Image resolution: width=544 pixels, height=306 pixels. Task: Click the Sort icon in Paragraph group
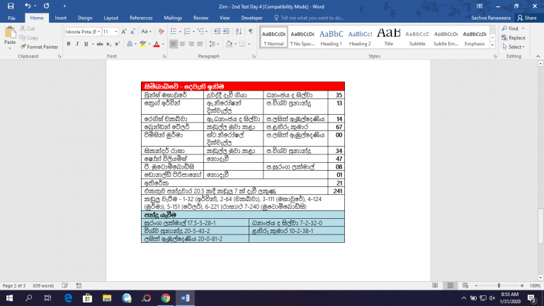point(239,32)
